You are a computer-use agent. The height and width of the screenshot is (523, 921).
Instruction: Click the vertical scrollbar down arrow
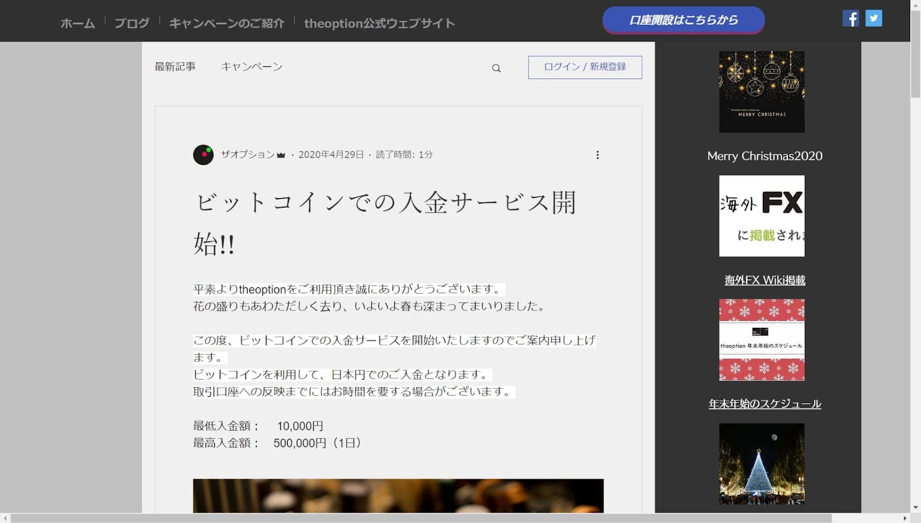point(915,508)
